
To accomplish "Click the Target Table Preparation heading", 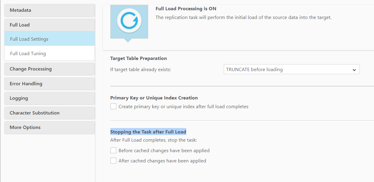I will [x=138, y=58].
